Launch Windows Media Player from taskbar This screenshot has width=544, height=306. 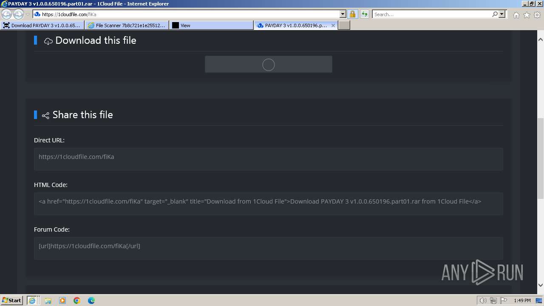pyautogui.click(x=62, y=300)
